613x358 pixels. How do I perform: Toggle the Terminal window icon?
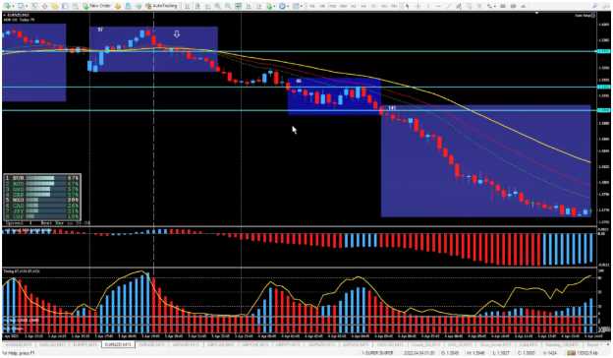[65, 6]
